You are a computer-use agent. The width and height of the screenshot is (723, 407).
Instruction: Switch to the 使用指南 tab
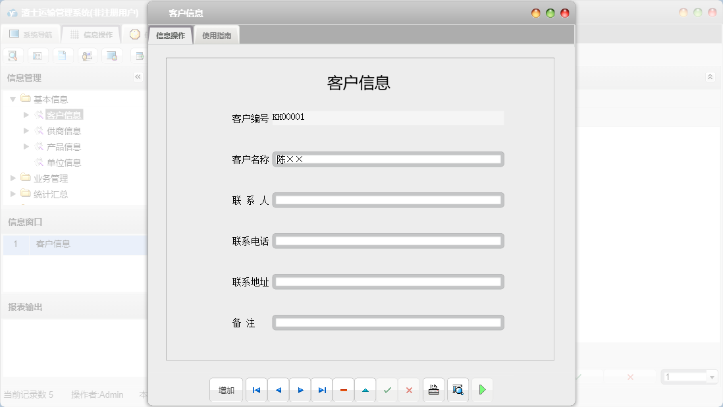pyautogui.click(x=217, y=34)
